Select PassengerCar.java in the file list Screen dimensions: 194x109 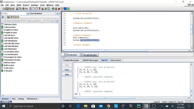click(12, 60)
